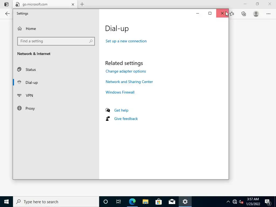
Task: Click the Status globe icon
Action: pyautogui.click(x=19, y=69)
